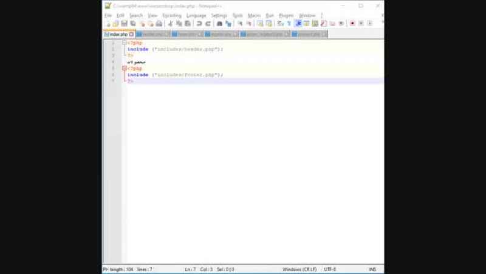Click the Close All toolbar icon

[x=150, y=24]
